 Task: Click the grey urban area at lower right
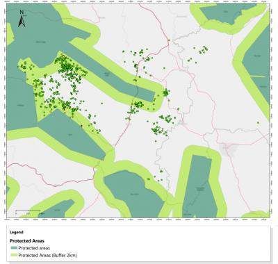point(228,149)
